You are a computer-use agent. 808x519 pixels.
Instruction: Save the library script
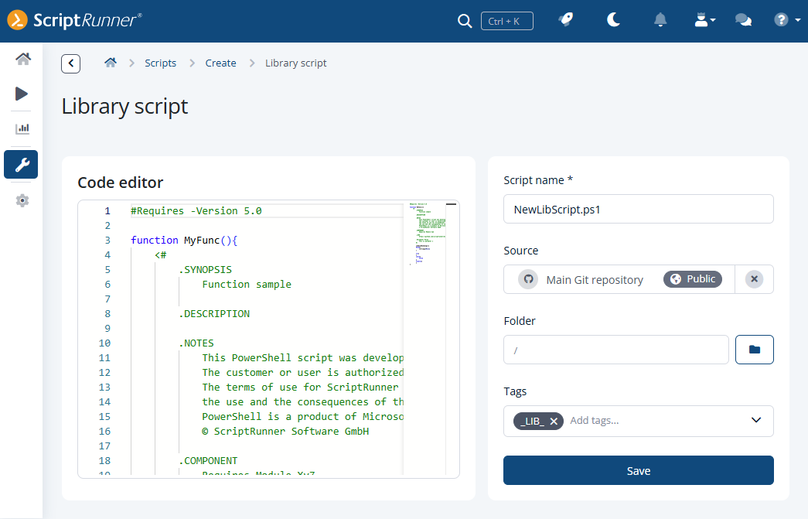point(639,470)
